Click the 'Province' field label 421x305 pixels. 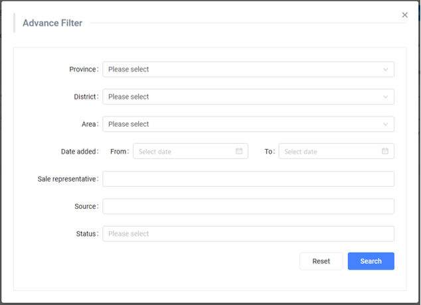tap(83, 69)
